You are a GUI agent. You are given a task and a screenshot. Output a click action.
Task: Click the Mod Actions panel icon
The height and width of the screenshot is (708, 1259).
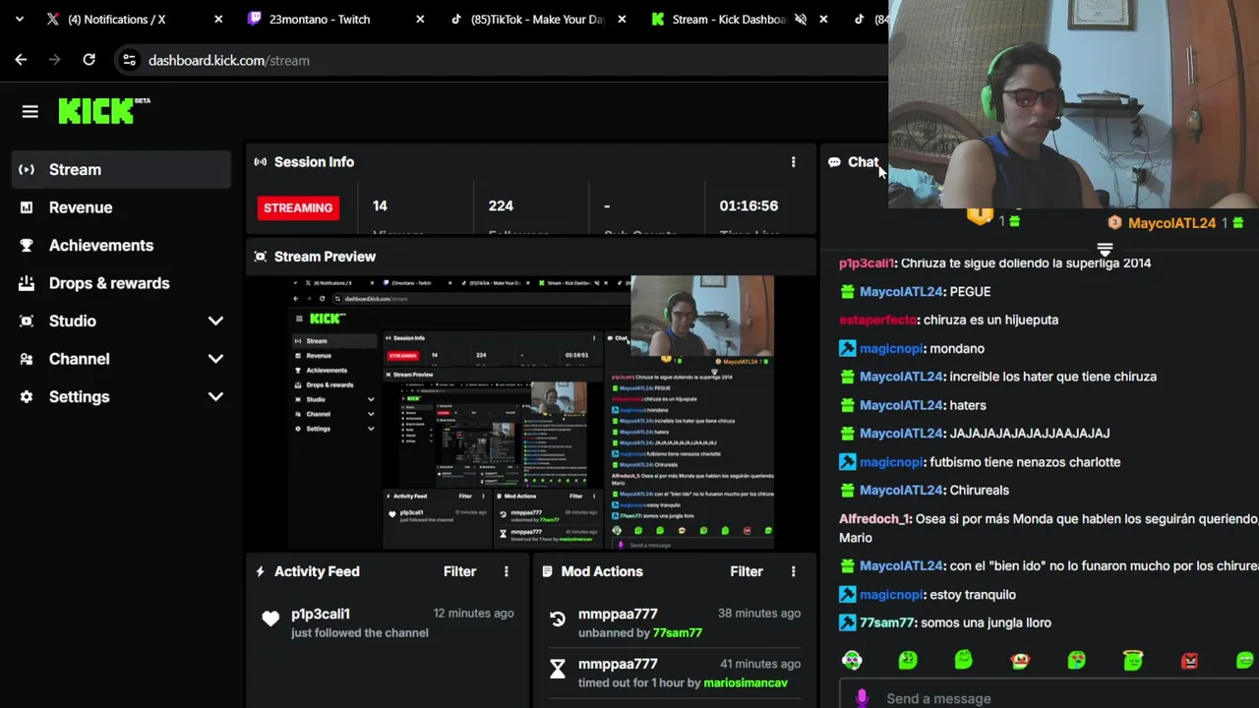tap(548, 571)
